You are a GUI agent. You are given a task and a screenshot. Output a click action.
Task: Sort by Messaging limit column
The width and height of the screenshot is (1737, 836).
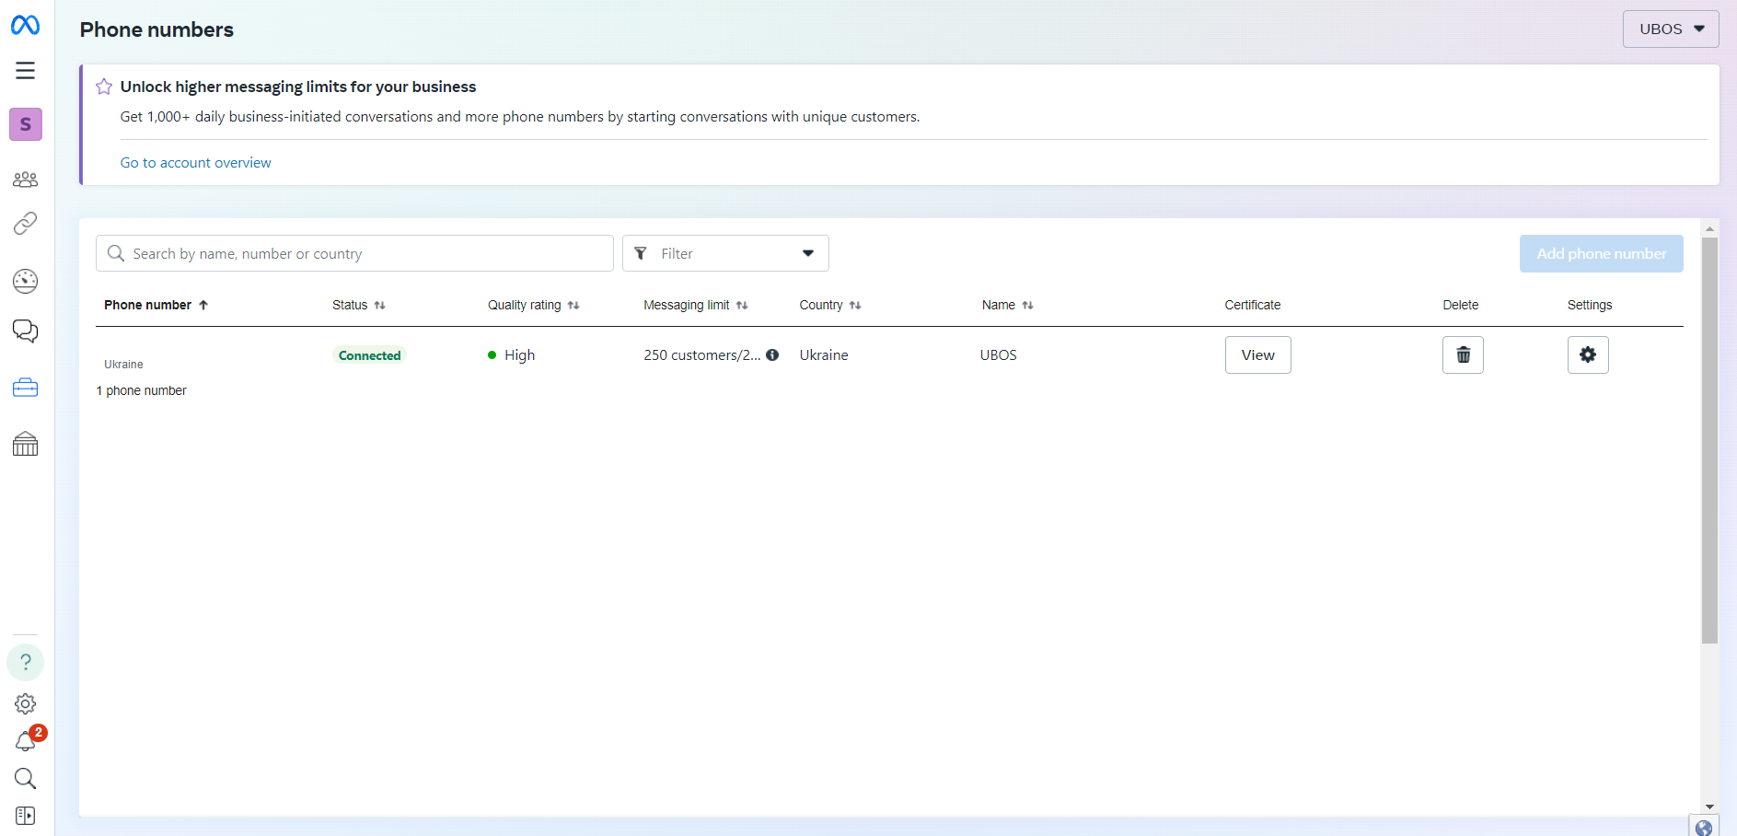click(696, 305)
